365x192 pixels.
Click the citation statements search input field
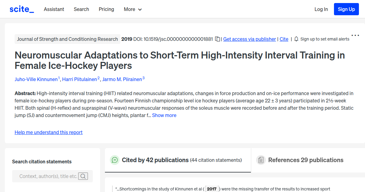point(49,176)
